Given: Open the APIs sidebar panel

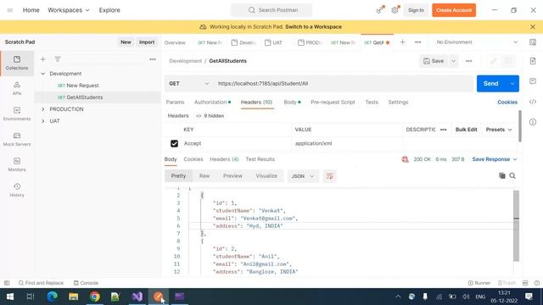Looking at the screenshot, I should [x=17, y=88].
